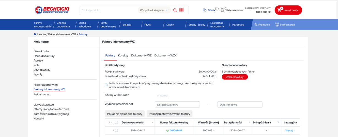Click Konto in breadcrumb
The height and width of the screenshot is (137, 338).
[42, 34]
